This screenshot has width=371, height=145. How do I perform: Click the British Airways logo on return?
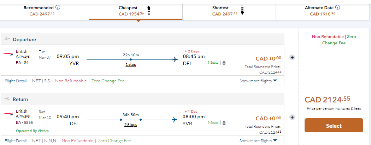(x=8, y=114)
